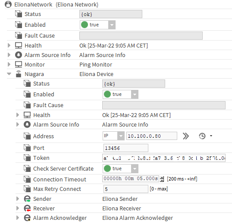
Task: Click the cube icon beside Connection Timeout
Action: pos(27,179)
